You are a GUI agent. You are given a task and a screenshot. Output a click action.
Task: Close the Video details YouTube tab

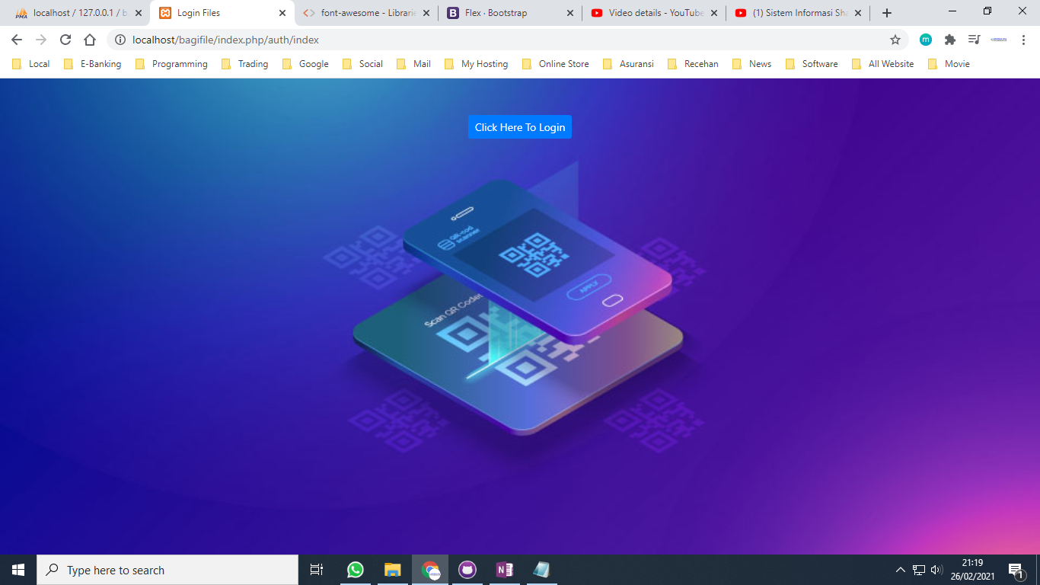(x=715, y=13)
